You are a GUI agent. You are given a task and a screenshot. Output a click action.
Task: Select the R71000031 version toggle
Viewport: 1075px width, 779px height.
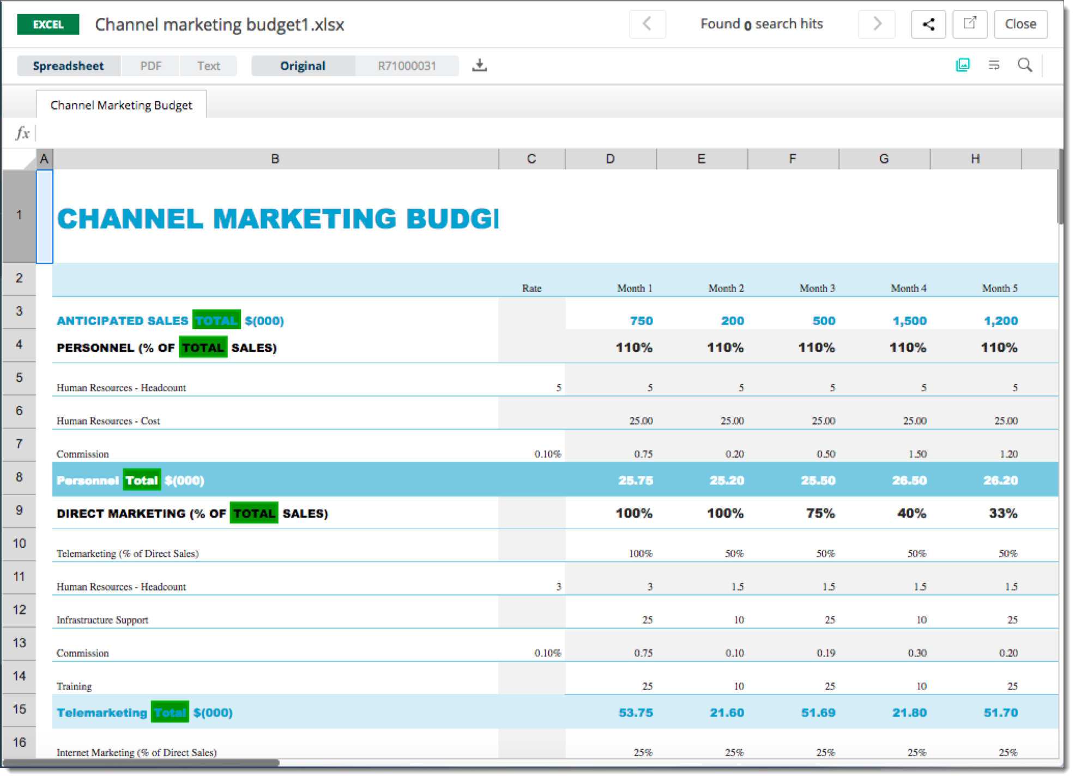[407, 66]
